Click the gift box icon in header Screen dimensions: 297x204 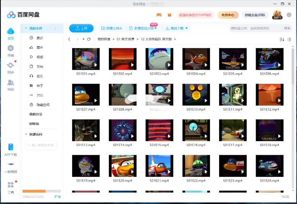(x=169, y=15)
